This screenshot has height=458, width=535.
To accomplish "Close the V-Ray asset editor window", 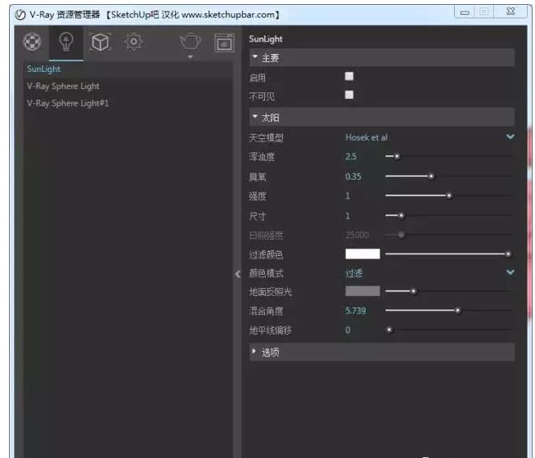I will pos(510,12).
